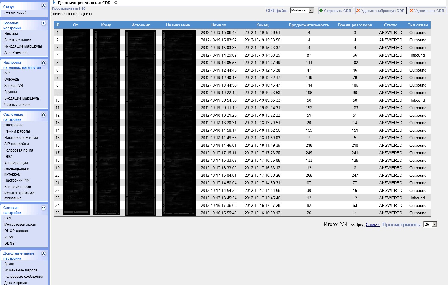Open Архив in the sidebar

[9, 264]
